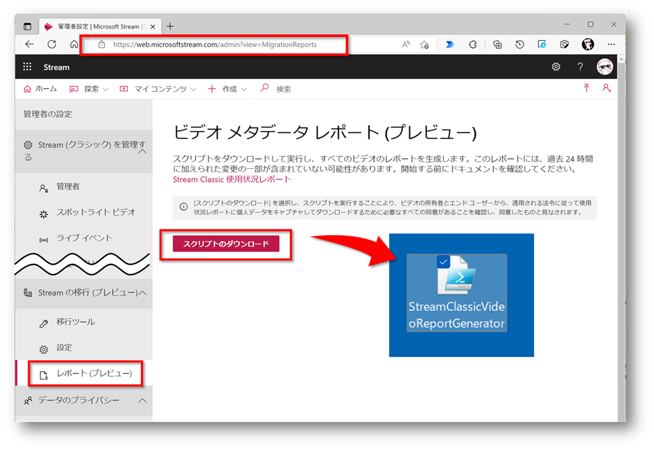Image resolution: width=654 pixels, height=450 pixels.
Task: Expand the マイ コンテンツ dropdown
Action: coord(158,89)
